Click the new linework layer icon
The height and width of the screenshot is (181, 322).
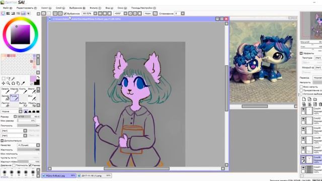pyautogui.click(x=309, y=100)
